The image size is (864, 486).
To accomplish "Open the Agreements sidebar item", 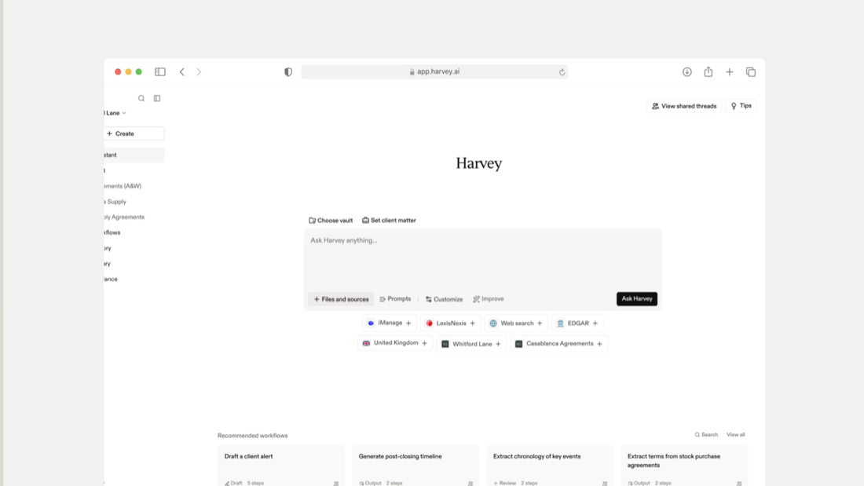I will tap(125, 217).
